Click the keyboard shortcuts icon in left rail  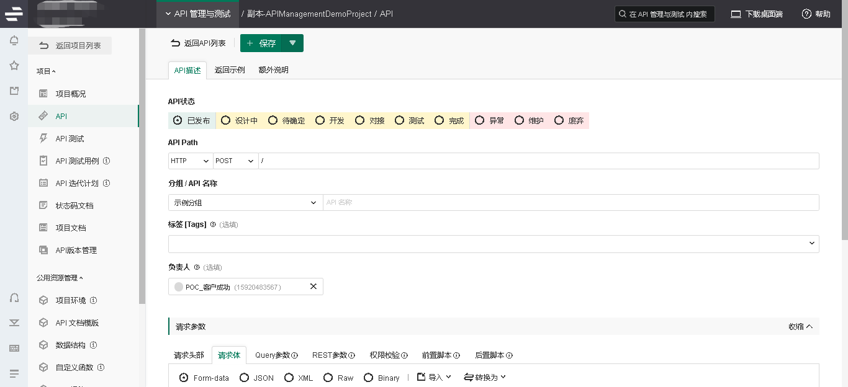(14, 348)
